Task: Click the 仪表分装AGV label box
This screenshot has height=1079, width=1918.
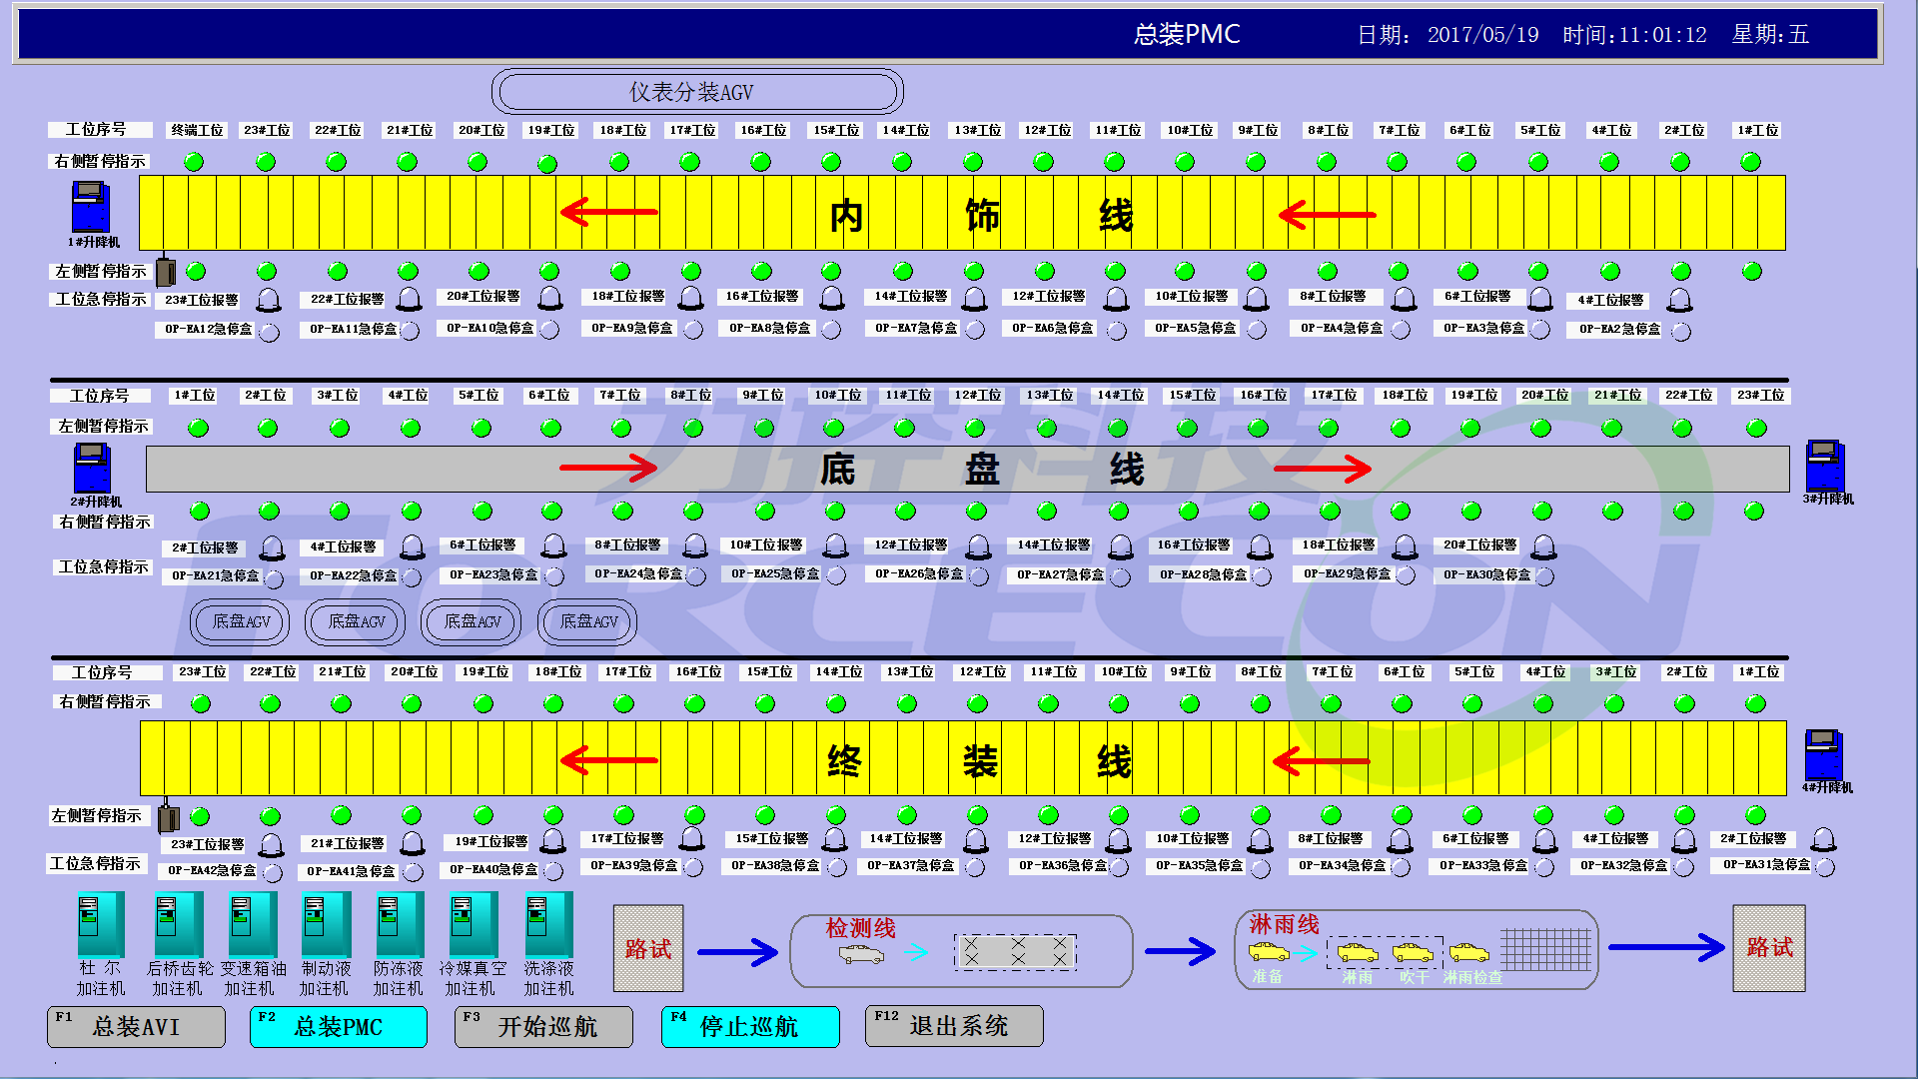Action: pos(696,92)
